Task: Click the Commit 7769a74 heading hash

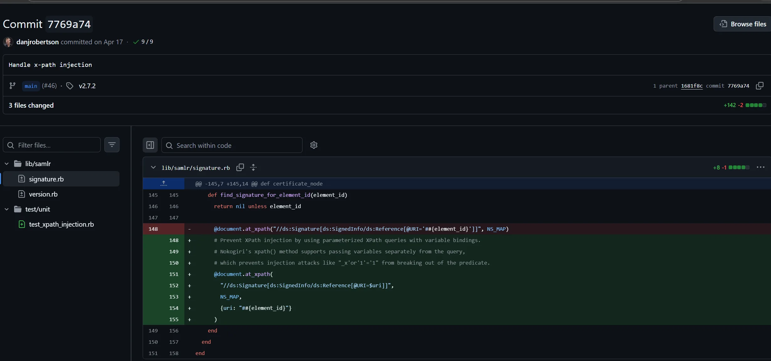Action: [x=69, y=24]
